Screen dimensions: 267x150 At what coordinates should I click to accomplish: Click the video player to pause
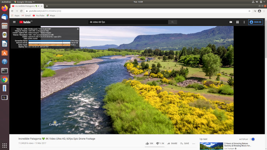pyautogui.click(x=137, y=80)
